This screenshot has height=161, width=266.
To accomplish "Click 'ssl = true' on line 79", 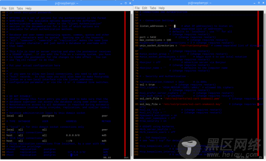I will 147,85.
